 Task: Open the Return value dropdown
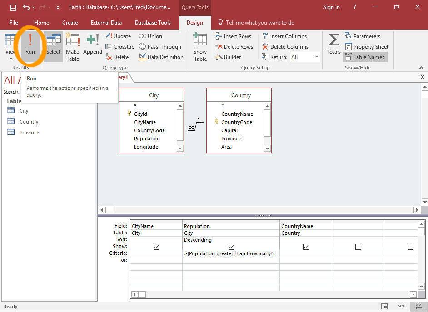tap(317, 57)
